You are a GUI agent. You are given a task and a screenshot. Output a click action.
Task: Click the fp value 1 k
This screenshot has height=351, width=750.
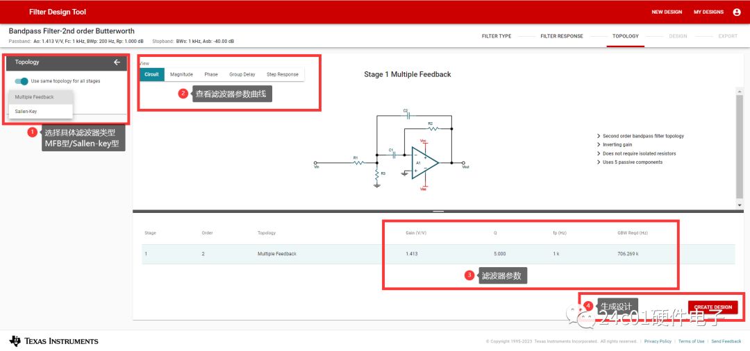click(x=556, y=254)
